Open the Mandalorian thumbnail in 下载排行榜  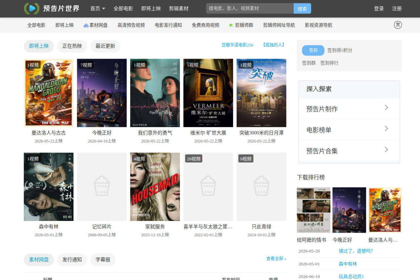click(x=385, y=210)
